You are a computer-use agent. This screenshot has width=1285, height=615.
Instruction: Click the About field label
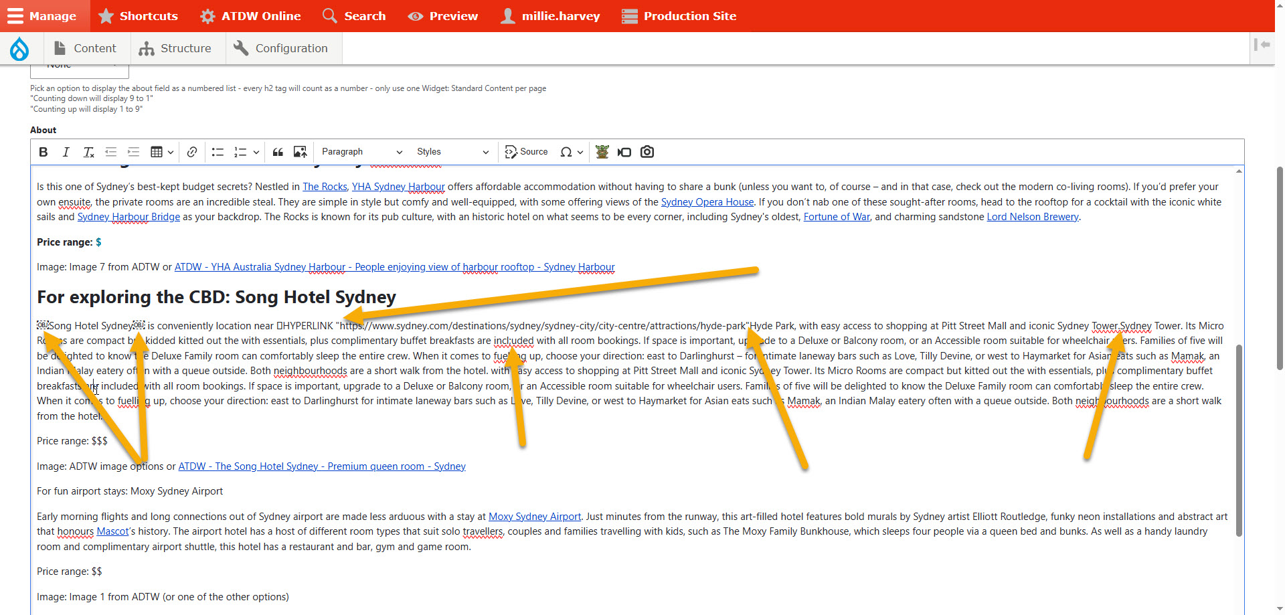(43, 130)
